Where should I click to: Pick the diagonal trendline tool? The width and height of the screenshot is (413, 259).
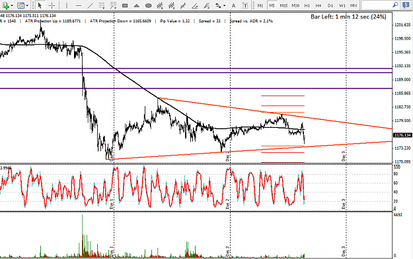coord(90,5)
